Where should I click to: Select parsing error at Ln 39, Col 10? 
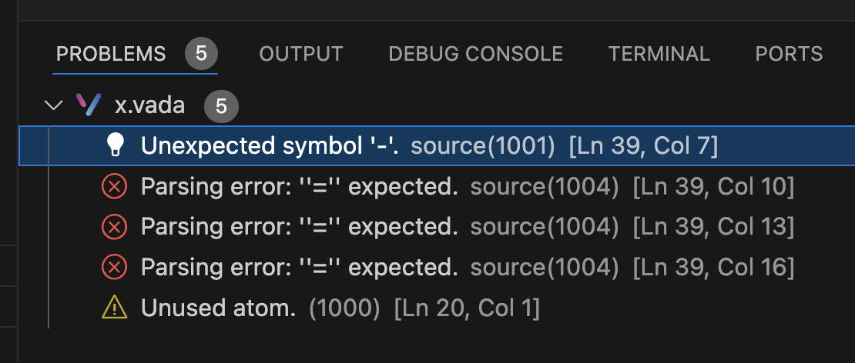point(437,187)
